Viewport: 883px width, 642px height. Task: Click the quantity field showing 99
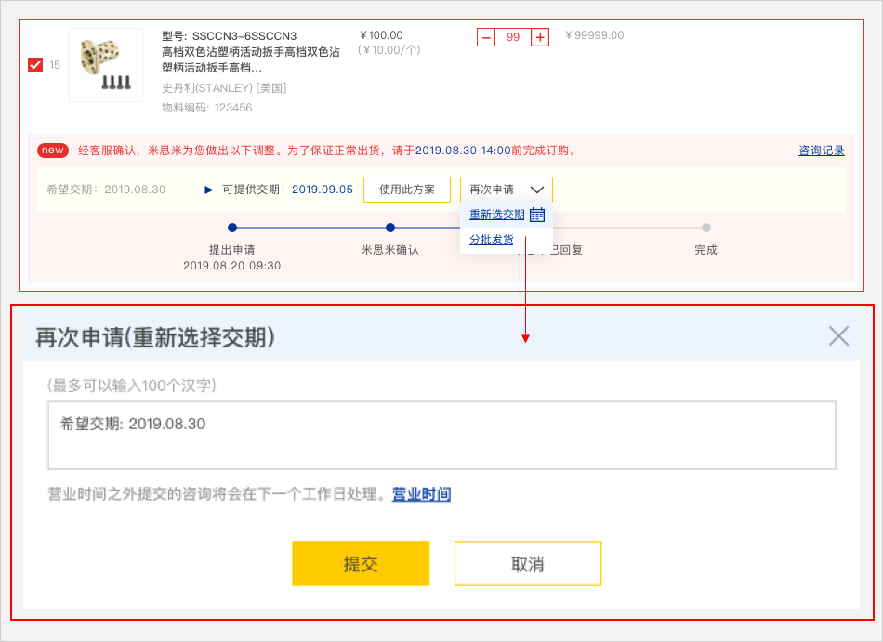[x=513, y=37]
